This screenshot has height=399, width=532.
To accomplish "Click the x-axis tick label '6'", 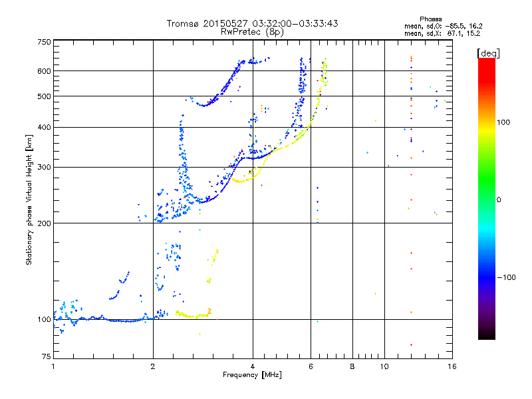I will click(311, 366).
